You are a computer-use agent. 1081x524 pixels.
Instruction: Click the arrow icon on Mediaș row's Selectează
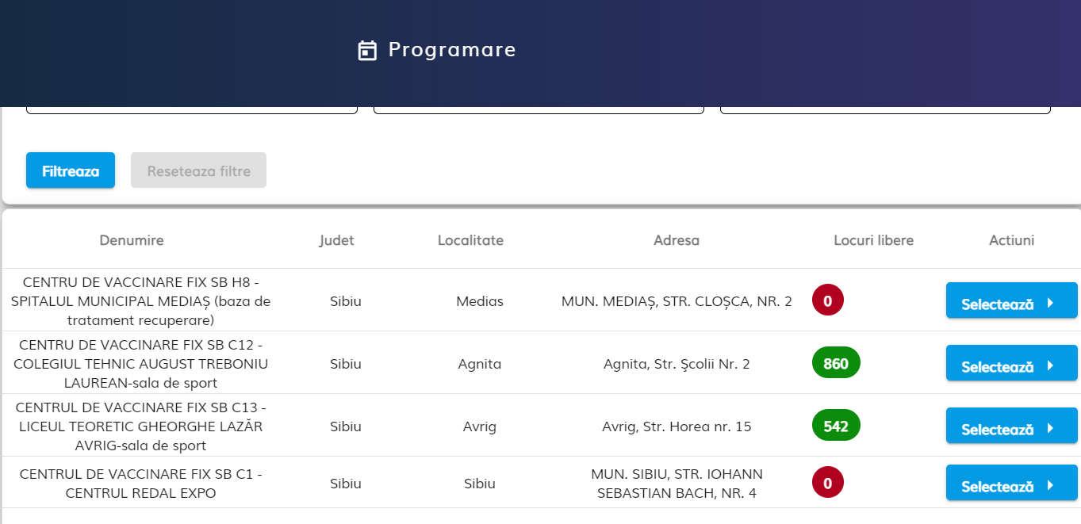coord(1050,303)
